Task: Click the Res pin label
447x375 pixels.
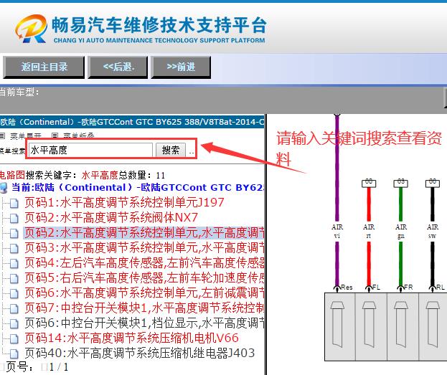Action: point(347,288)
